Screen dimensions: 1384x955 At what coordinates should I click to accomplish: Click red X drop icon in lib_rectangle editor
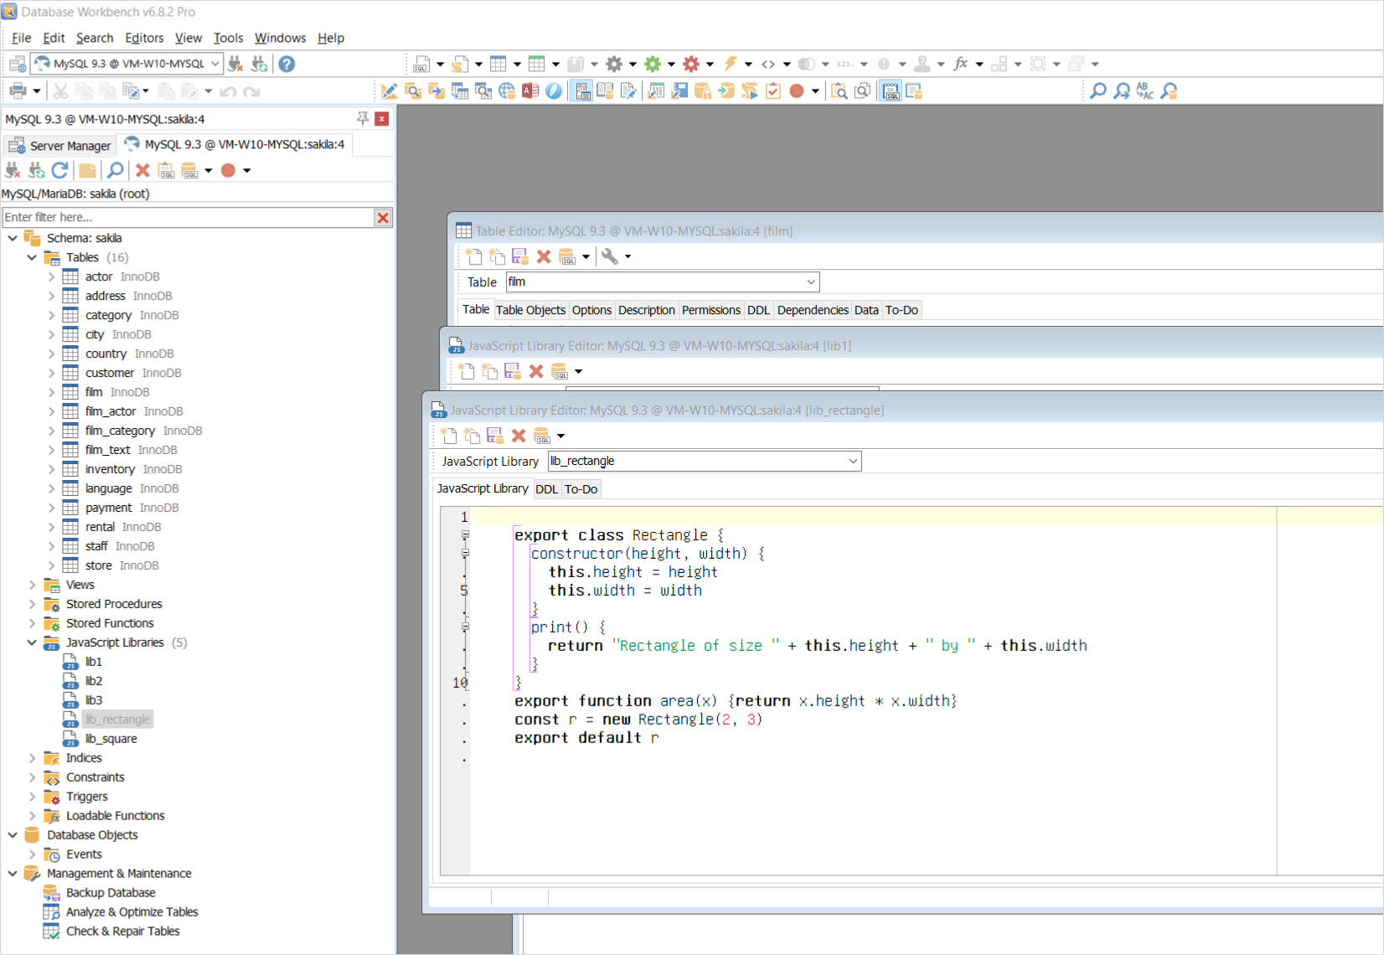tap(519, 436)
